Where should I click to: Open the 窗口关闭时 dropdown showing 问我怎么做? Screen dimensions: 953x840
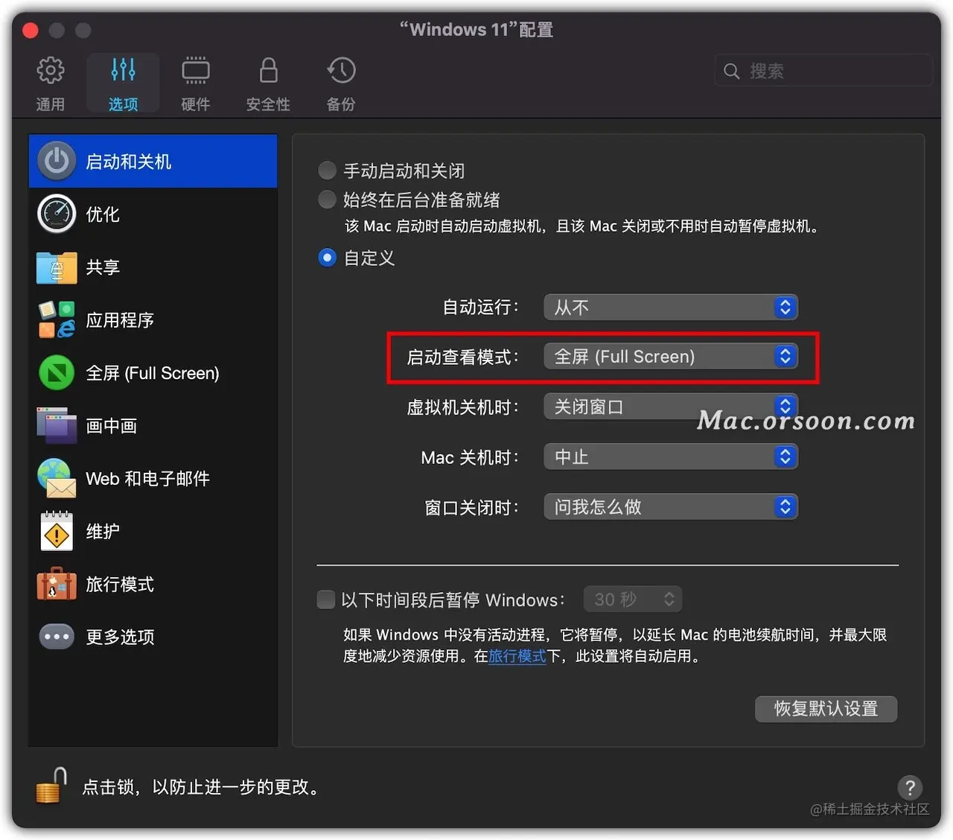point(671,507)
